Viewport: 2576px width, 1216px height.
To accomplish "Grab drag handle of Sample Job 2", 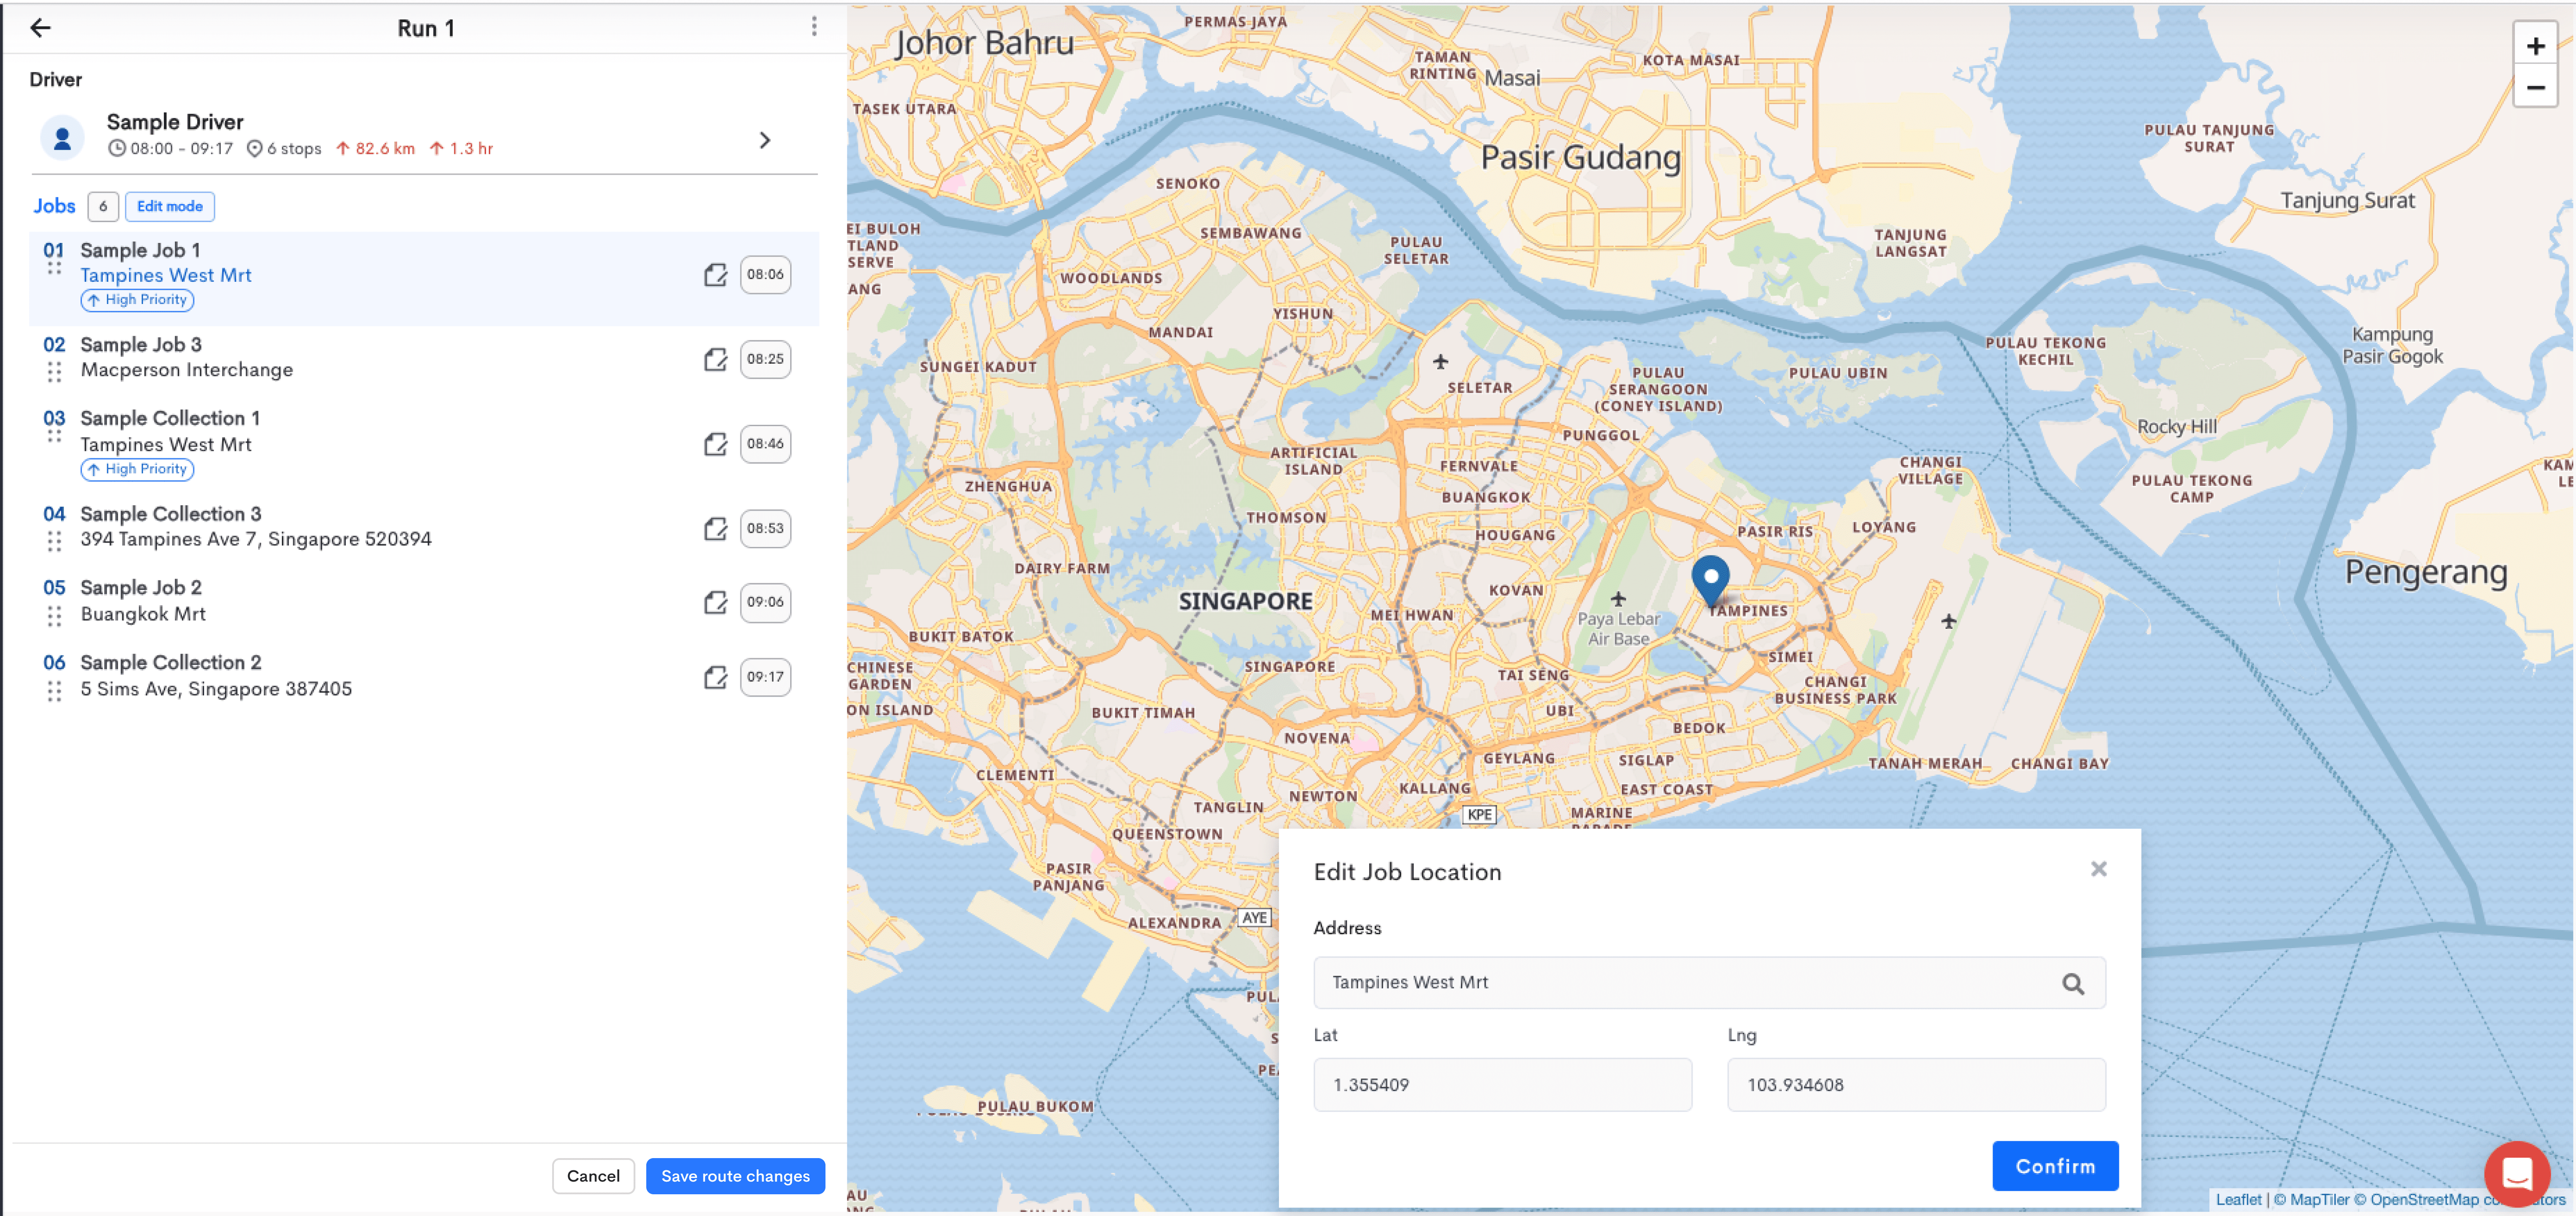I will [54, 616].
